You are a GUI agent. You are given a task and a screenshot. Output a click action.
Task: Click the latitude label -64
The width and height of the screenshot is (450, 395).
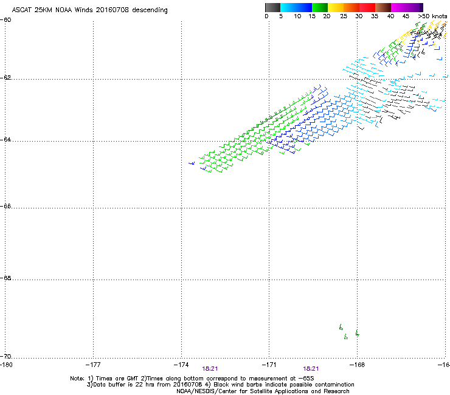tap(5, 140)
